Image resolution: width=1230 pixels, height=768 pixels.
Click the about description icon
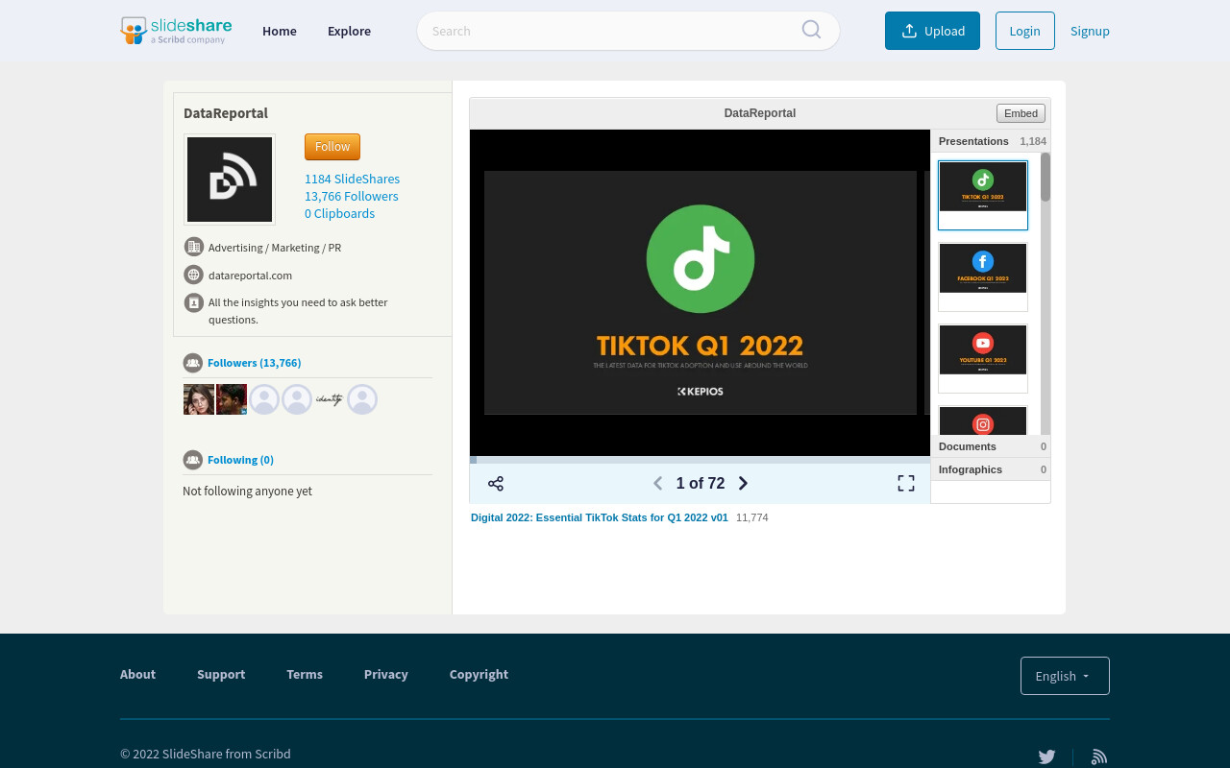pos(194,303)
